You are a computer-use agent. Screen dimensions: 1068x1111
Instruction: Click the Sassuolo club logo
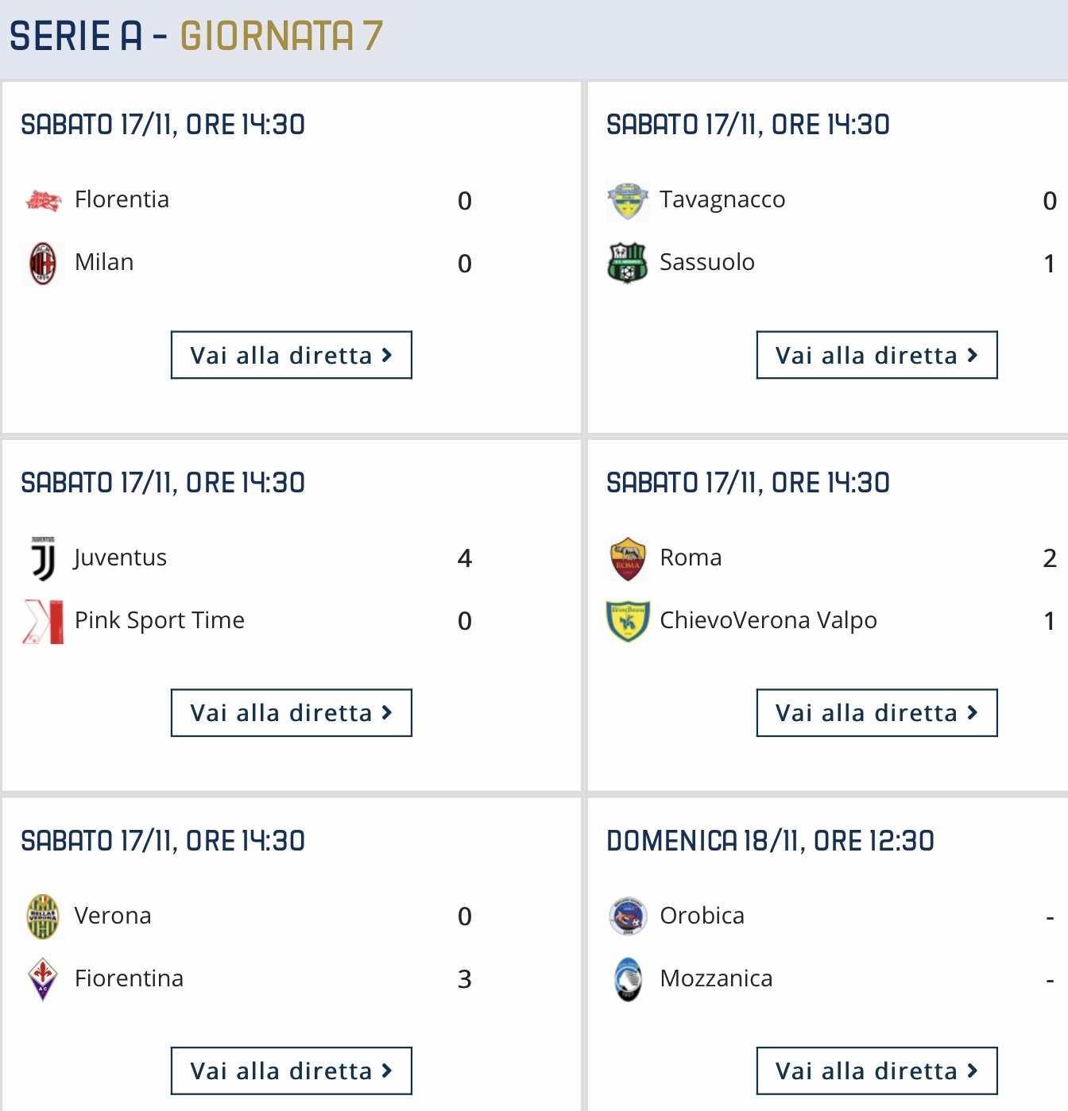pos(628,263)
